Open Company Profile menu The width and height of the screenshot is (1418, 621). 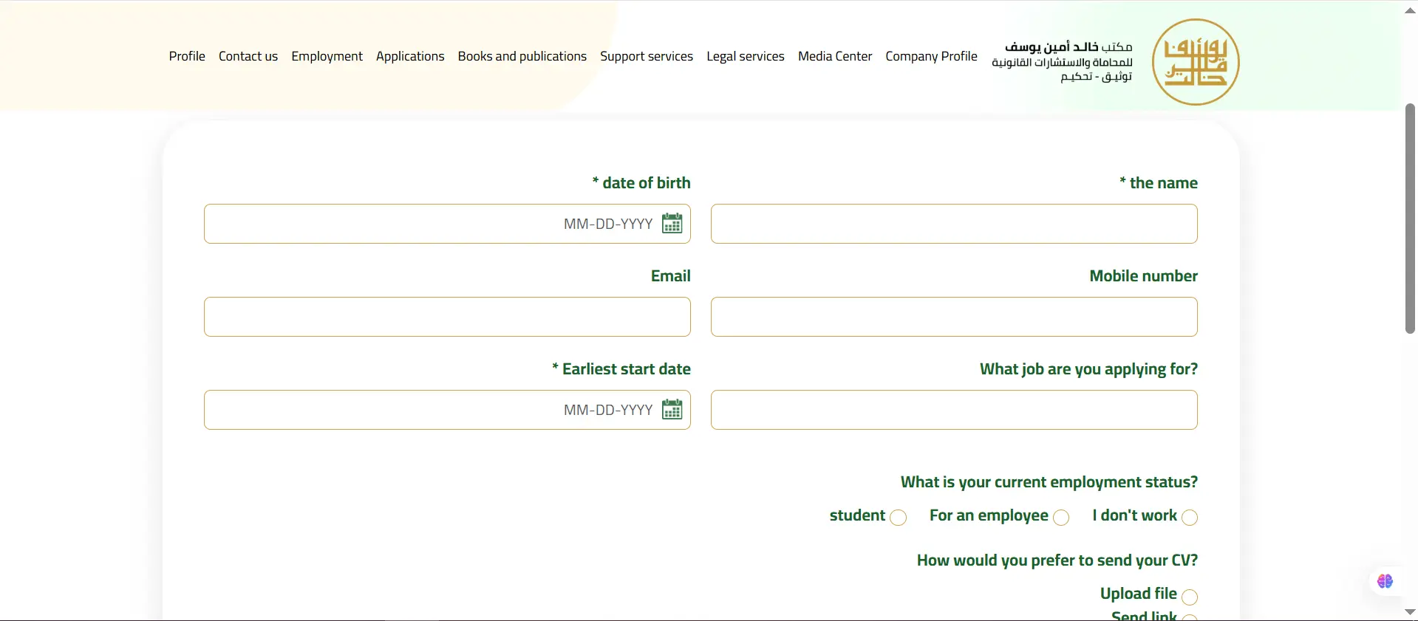pos(931,56)
